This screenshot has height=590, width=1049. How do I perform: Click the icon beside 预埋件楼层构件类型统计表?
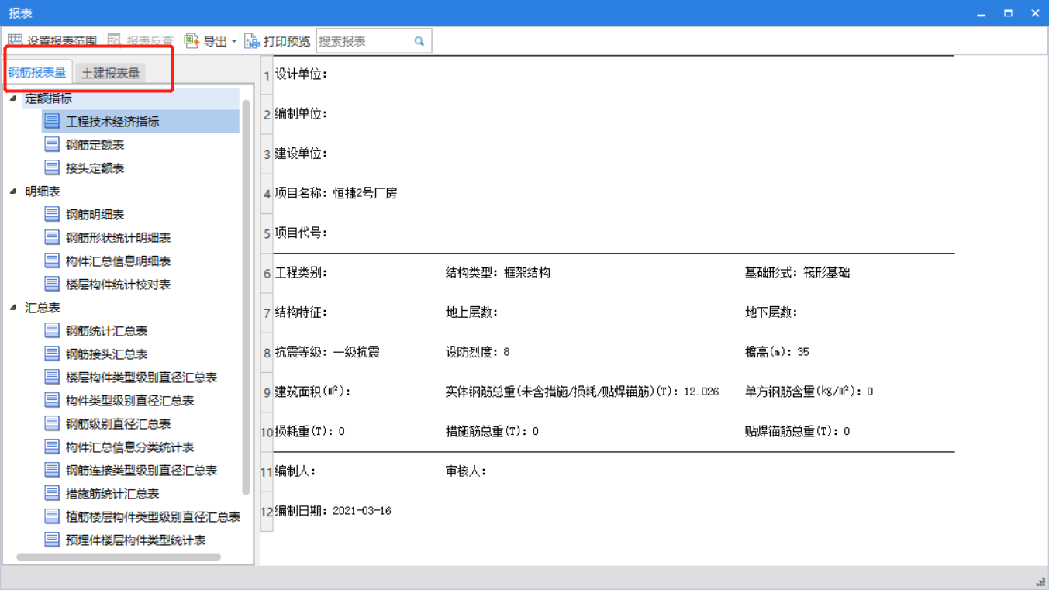pyautogui.click(x=52, y=540)
